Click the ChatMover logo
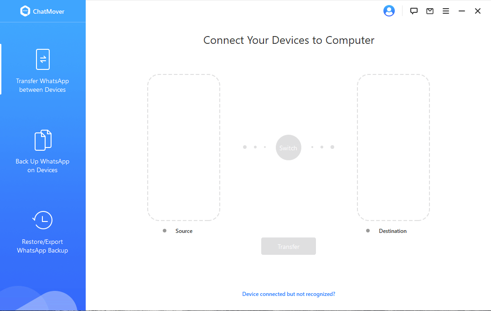Viewport: 491px width, 311px height. (25, 11)
